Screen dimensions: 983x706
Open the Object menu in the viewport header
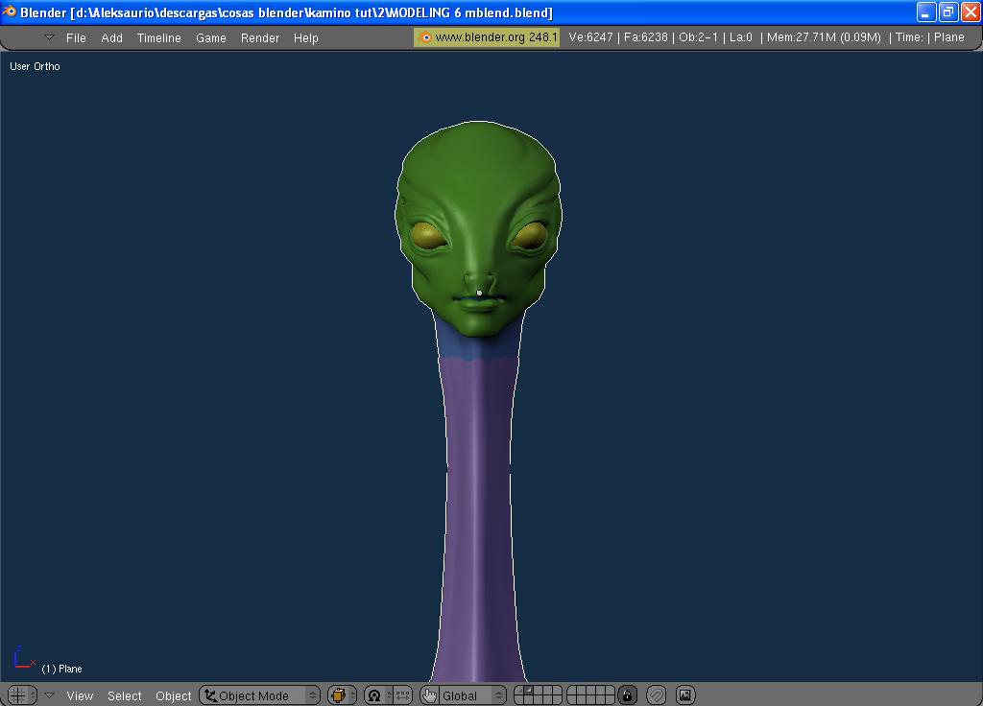point(173,696)
